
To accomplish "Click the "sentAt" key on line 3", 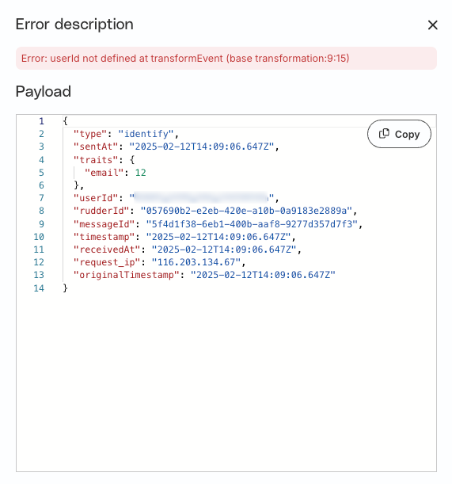I will pos(96,147).
